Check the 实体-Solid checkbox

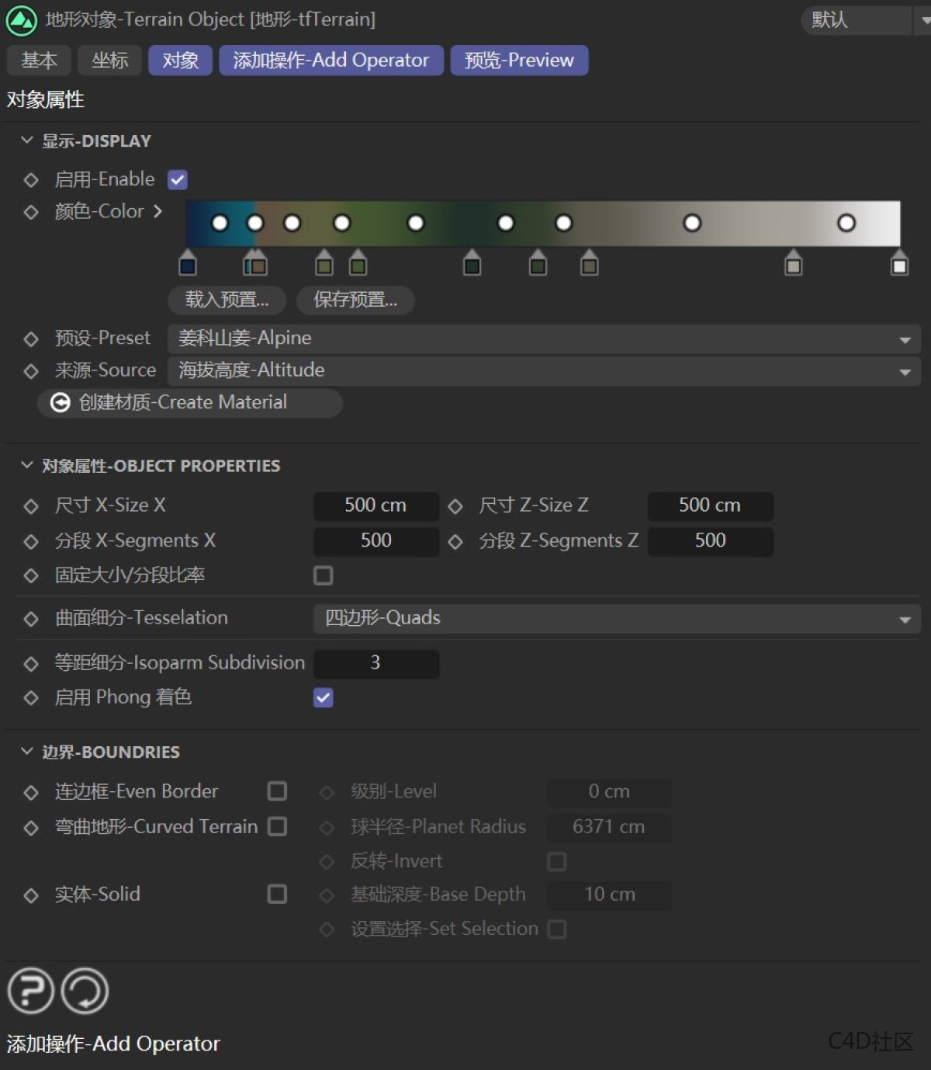click(277, 895)
